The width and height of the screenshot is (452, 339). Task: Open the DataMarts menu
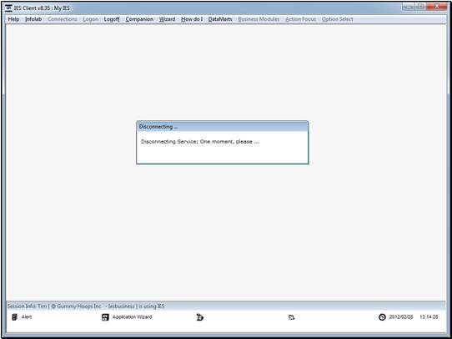pos(220,19)
